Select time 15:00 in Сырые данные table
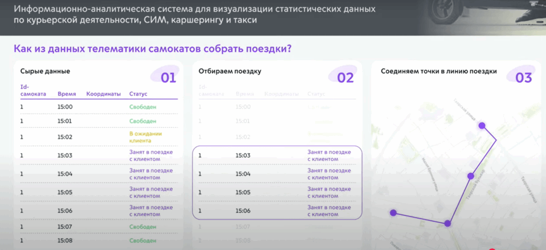This screenshot has height=250, width=546. click(65, 107)
